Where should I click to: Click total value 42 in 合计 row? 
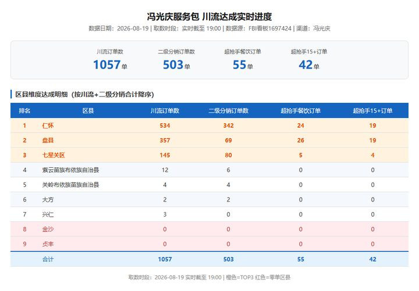coord(373,259)
